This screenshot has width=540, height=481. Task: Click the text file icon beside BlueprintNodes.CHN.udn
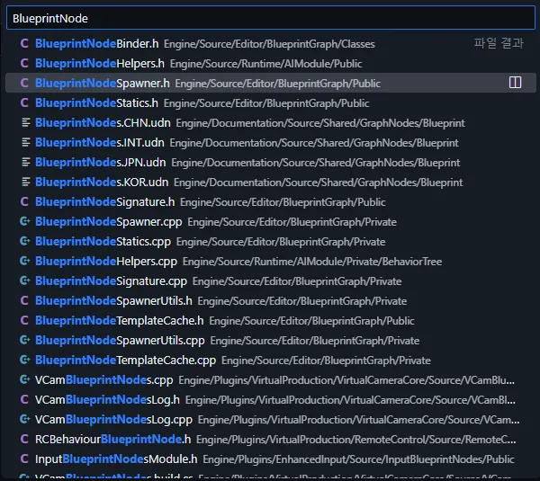(26, 122)
